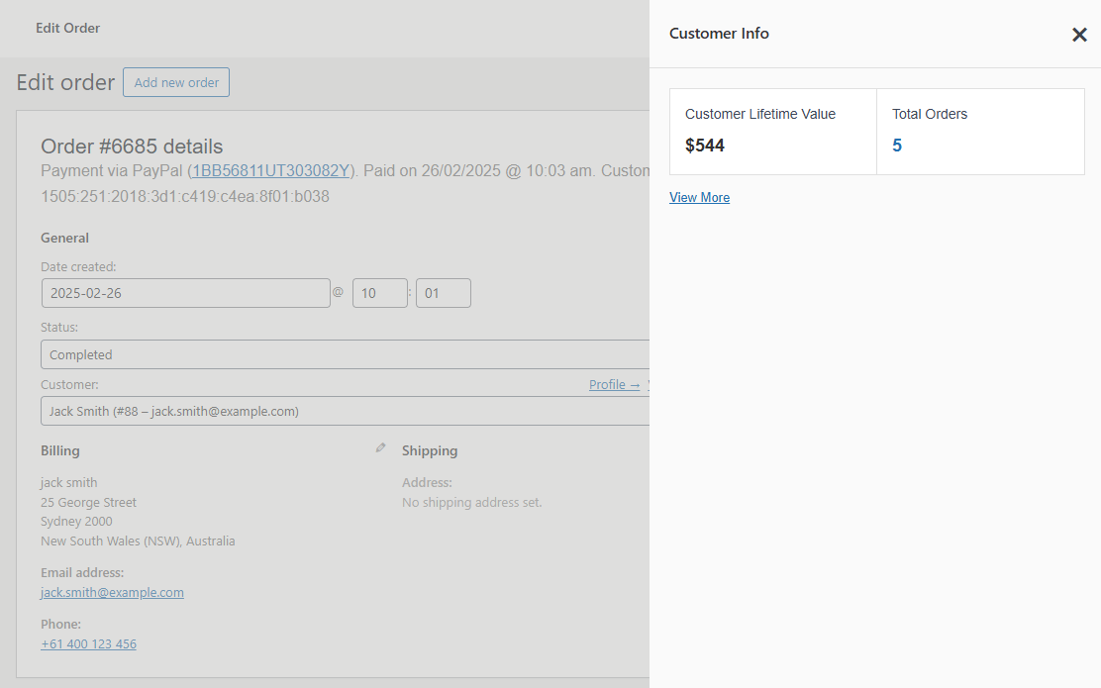Click phone number +61 400 123 456

point(88,643)
